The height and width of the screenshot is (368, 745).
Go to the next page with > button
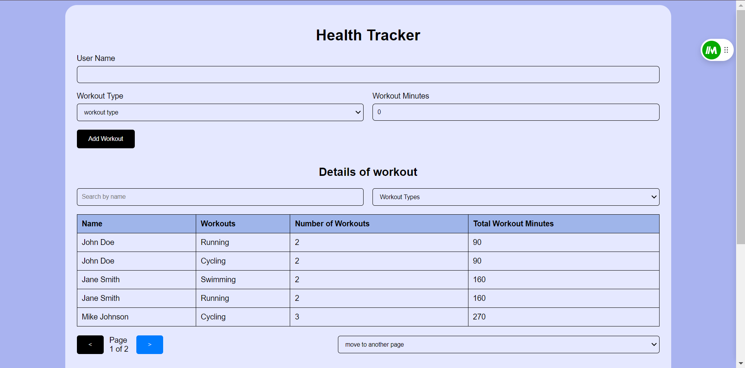(x=150, y=345)
